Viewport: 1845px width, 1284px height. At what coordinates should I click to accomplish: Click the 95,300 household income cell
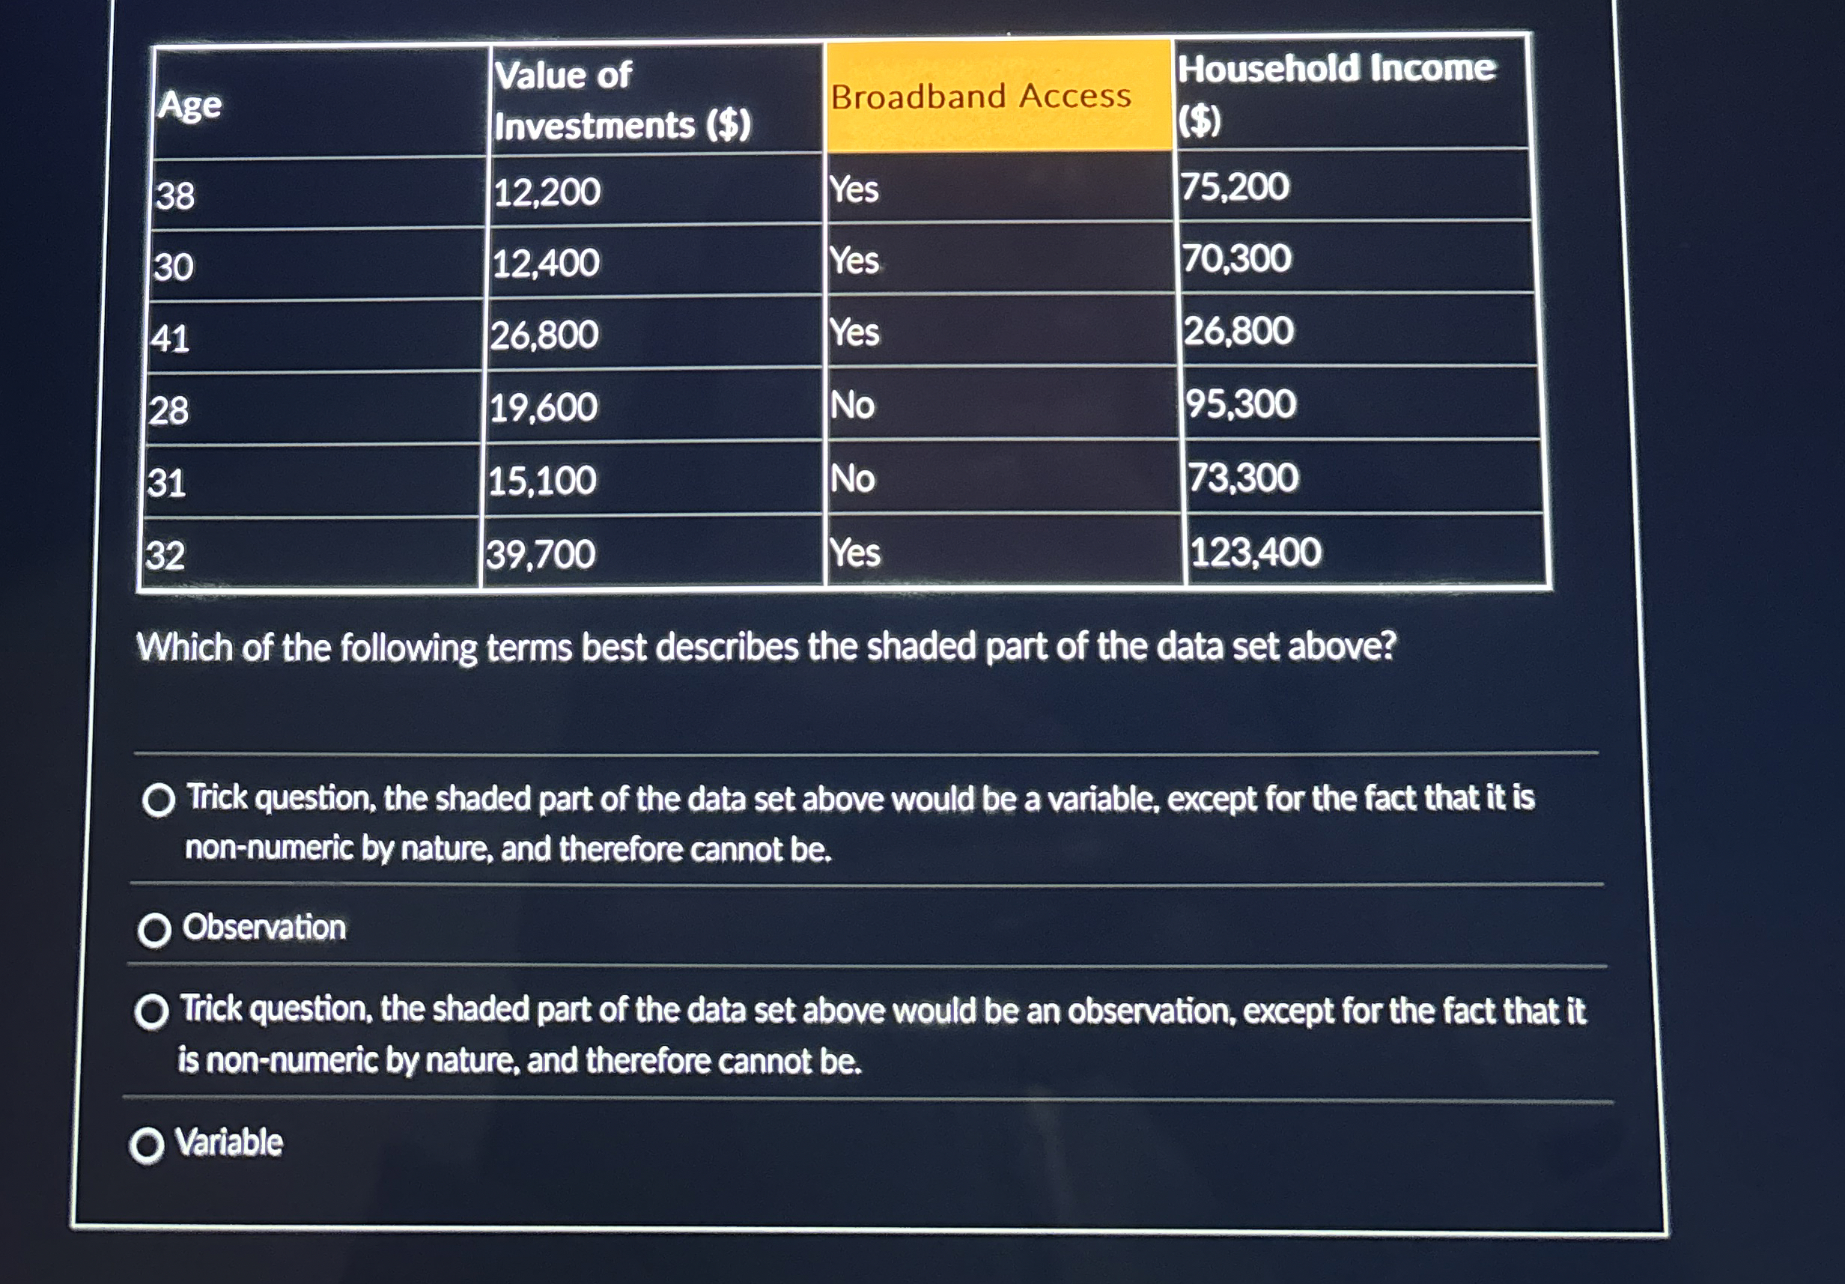point(1361,403)
